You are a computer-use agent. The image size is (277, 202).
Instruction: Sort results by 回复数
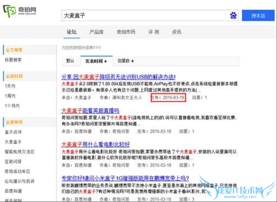coord(126,61)
